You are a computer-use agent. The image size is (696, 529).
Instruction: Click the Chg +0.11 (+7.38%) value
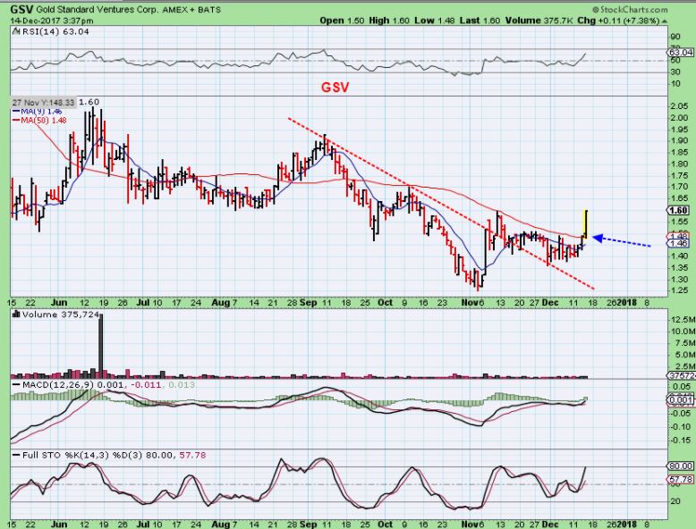pyautogui.click(x=618, y=21)
